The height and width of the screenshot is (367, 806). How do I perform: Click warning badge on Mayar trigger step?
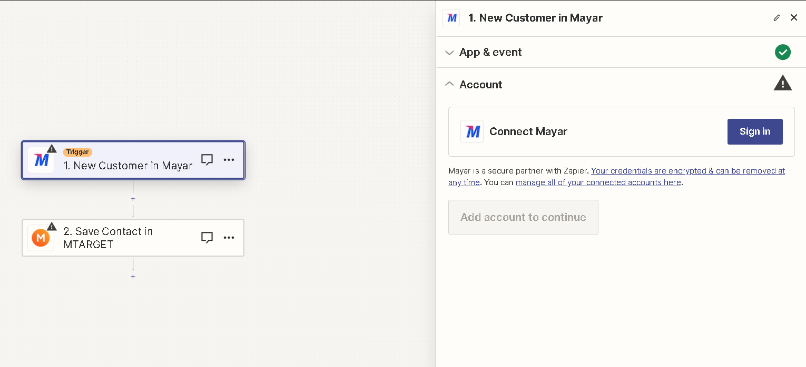[x=52, y=149]
